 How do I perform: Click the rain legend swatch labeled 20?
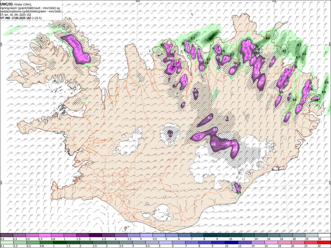tap(298, 242)
